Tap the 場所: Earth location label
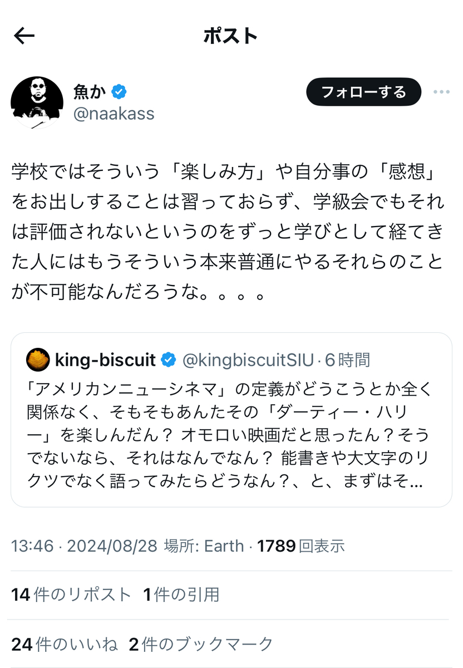The height and width of the screenshot is (668, 463). [x=204, y=546]
